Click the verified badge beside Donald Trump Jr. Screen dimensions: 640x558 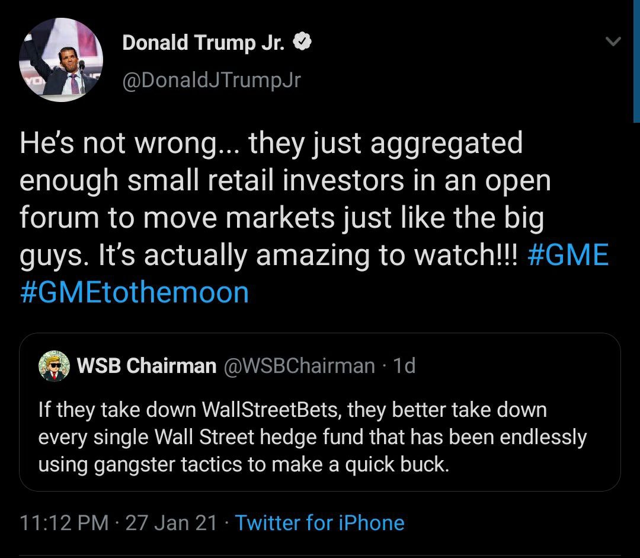[x=303, y=43]
